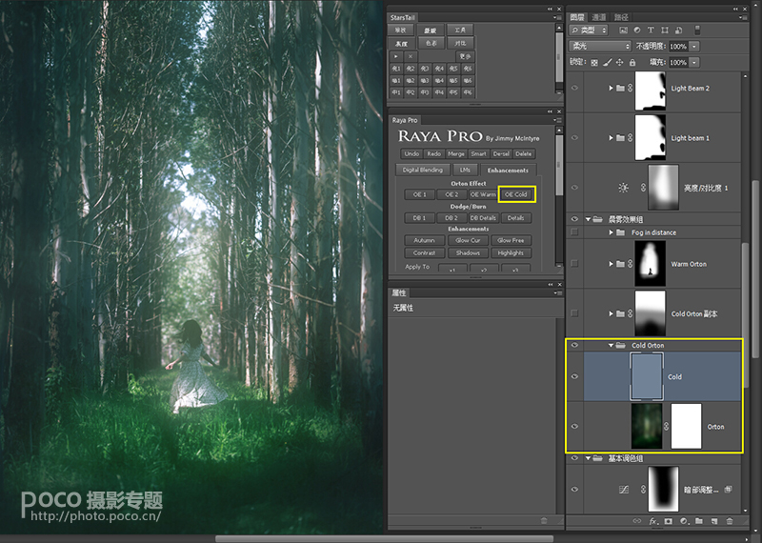Switch to the 通道 channels tab
762x543 pixels.
coord(599,17)
